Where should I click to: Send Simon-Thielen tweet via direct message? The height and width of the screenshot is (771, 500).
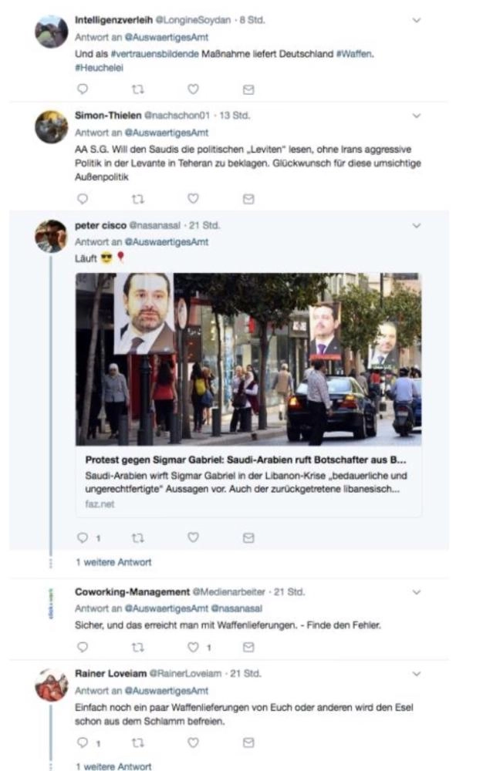(x=248, y=199)
